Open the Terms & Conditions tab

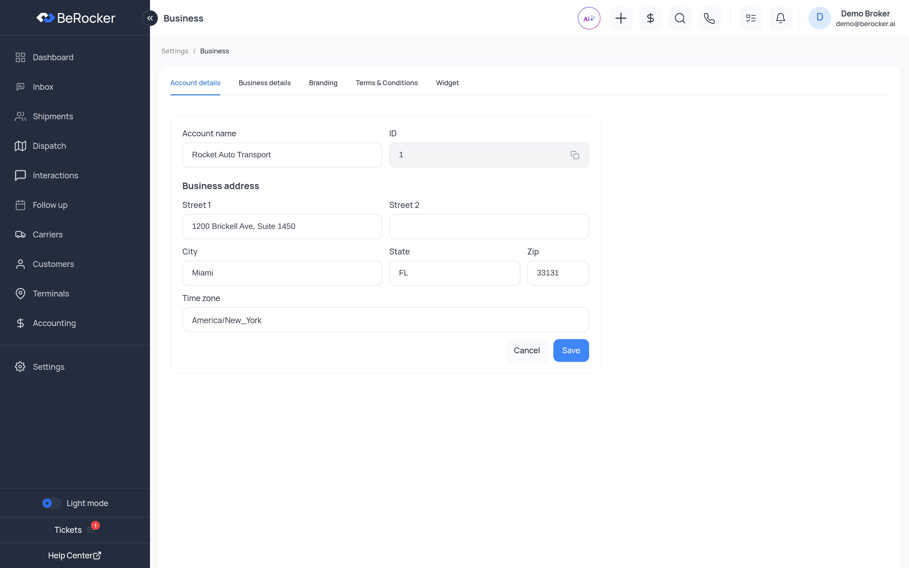click(387, 83)
